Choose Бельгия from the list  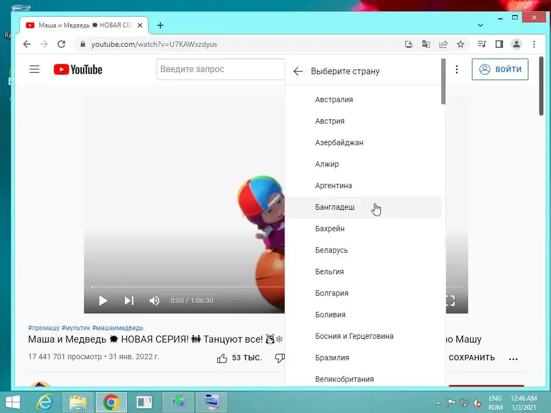pos(363,272)
